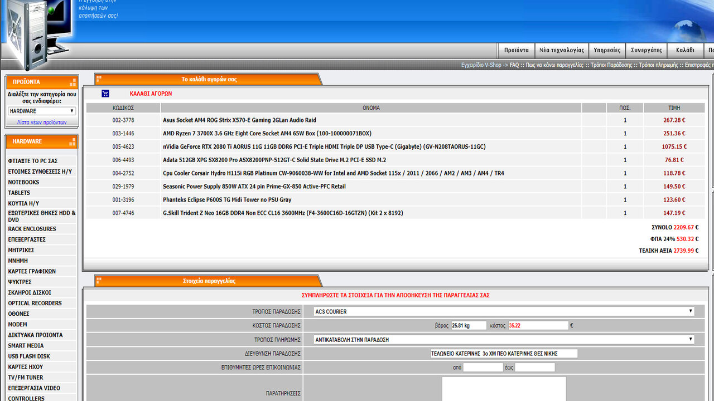Open the Λίστα νέων προϊόντων link

(x=42, y=122)
